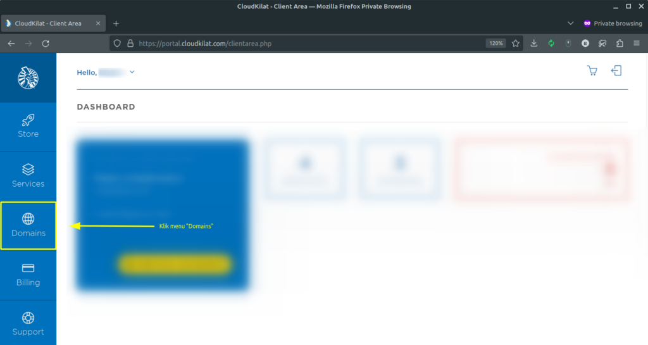Click the logout icon
The height and width of the screenshot is (345, 648).
[616, 71]
